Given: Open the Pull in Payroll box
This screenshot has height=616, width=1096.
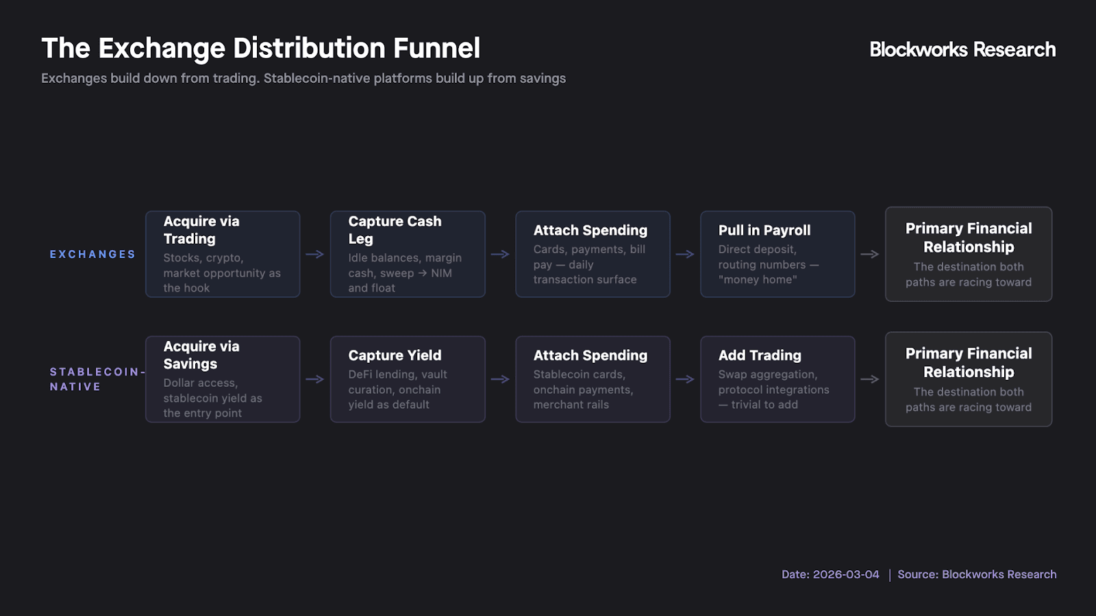Looking at the screenshot, I should [777, 254].
